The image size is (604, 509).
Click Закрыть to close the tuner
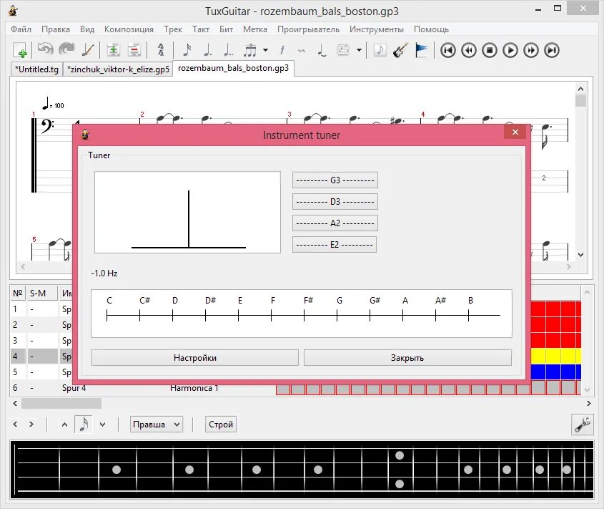[407, 358]
